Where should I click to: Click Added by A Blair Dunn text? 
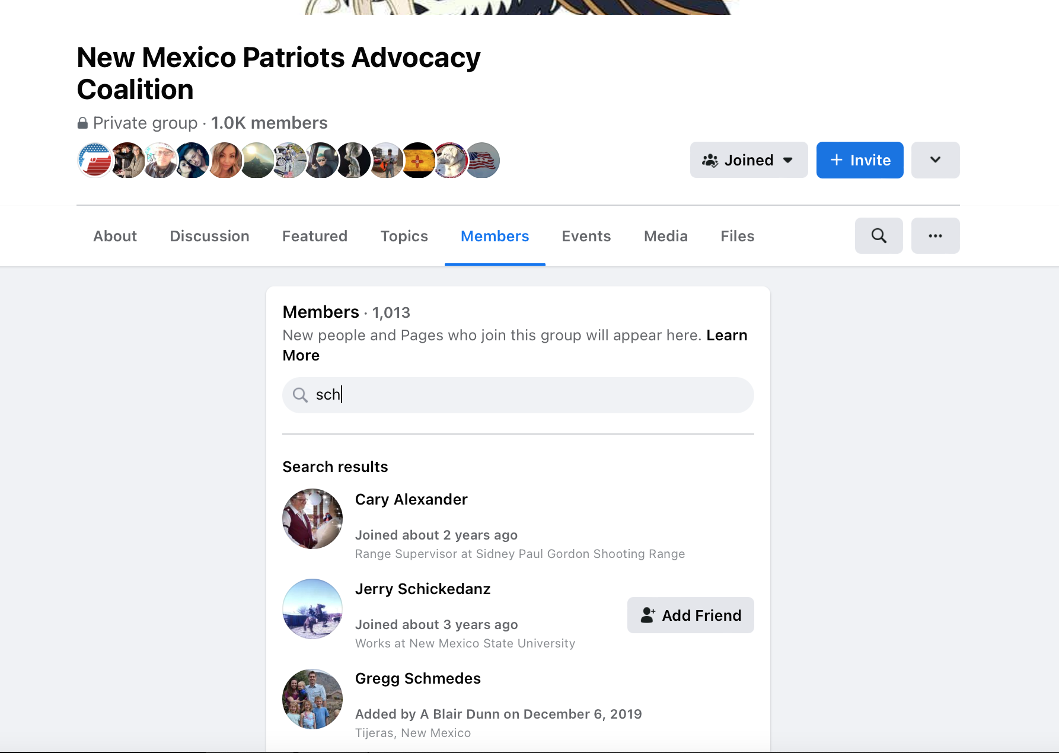498,714
